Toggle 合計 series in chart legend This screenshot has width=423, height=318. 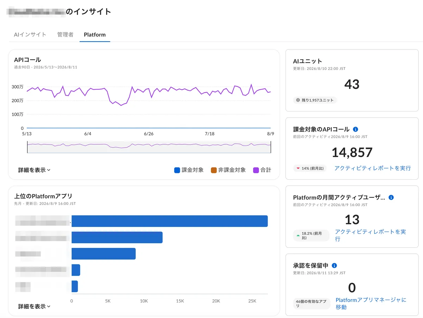coord(262,170)
